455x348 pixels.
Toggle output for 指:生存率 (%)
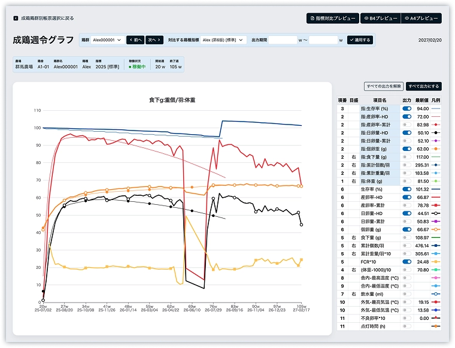[x=407, y=108]
